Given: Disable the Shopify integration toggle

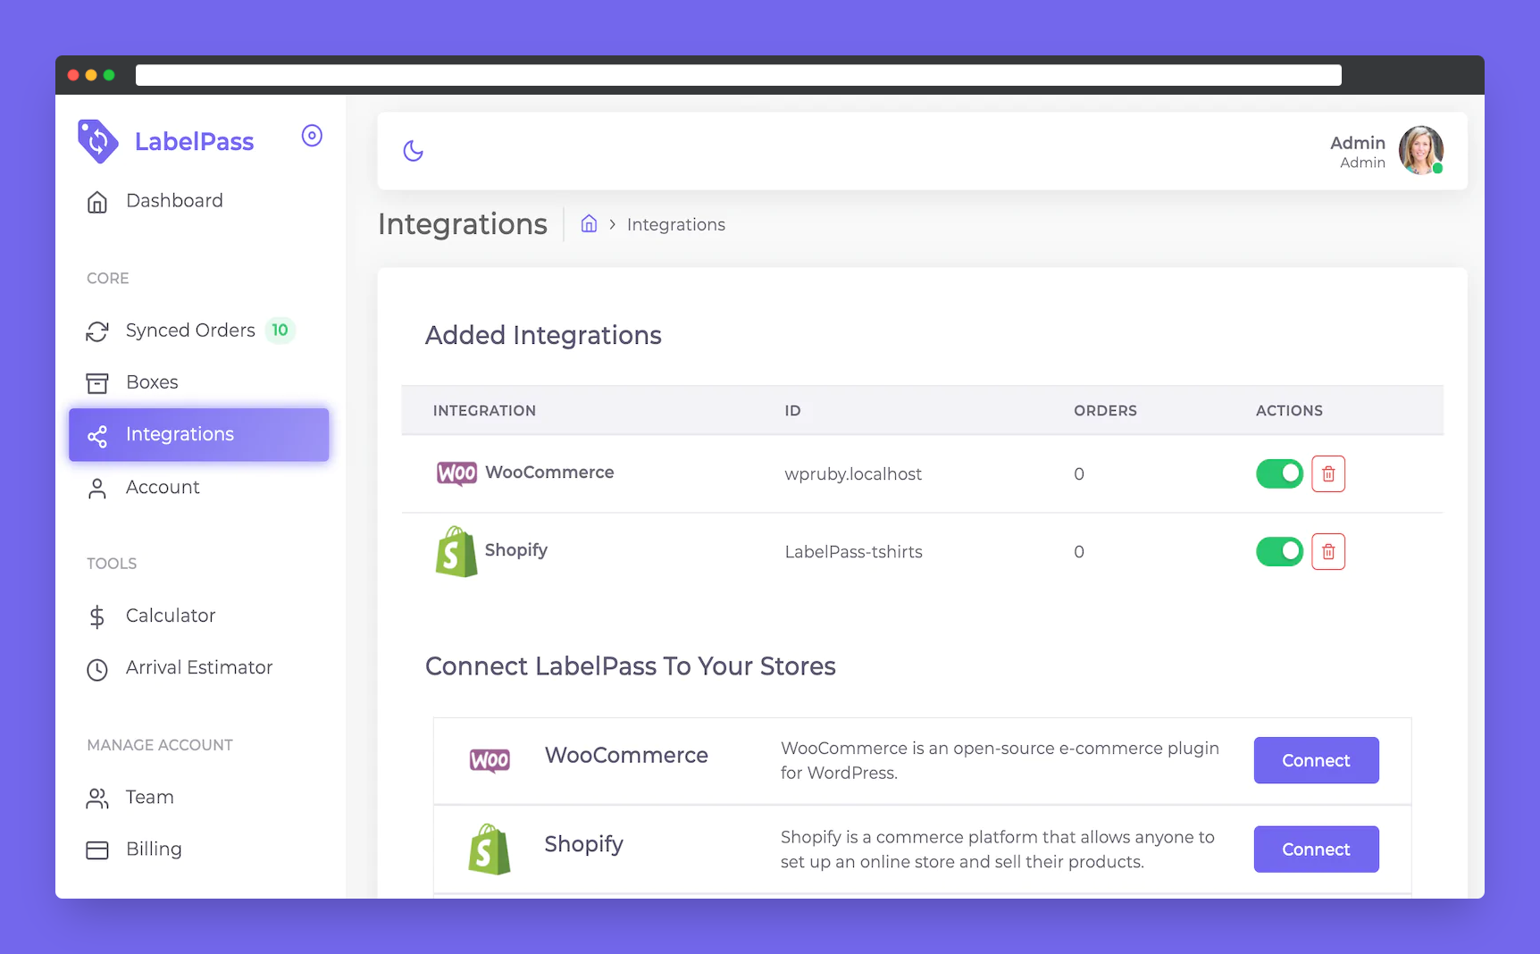Looking at the screenshot, I should 1279,551.
